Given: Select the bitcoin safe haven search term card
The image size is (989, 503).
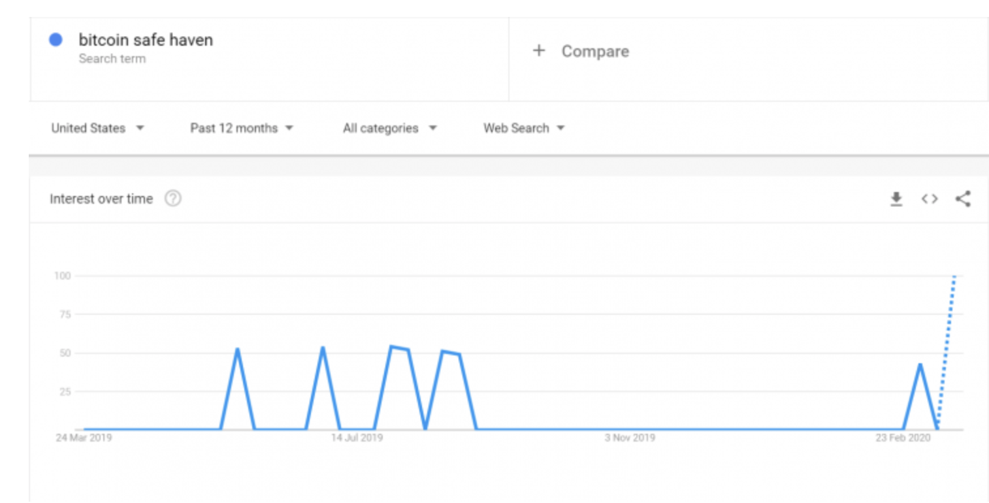Looking at the screenshot, I should (146, 40).
